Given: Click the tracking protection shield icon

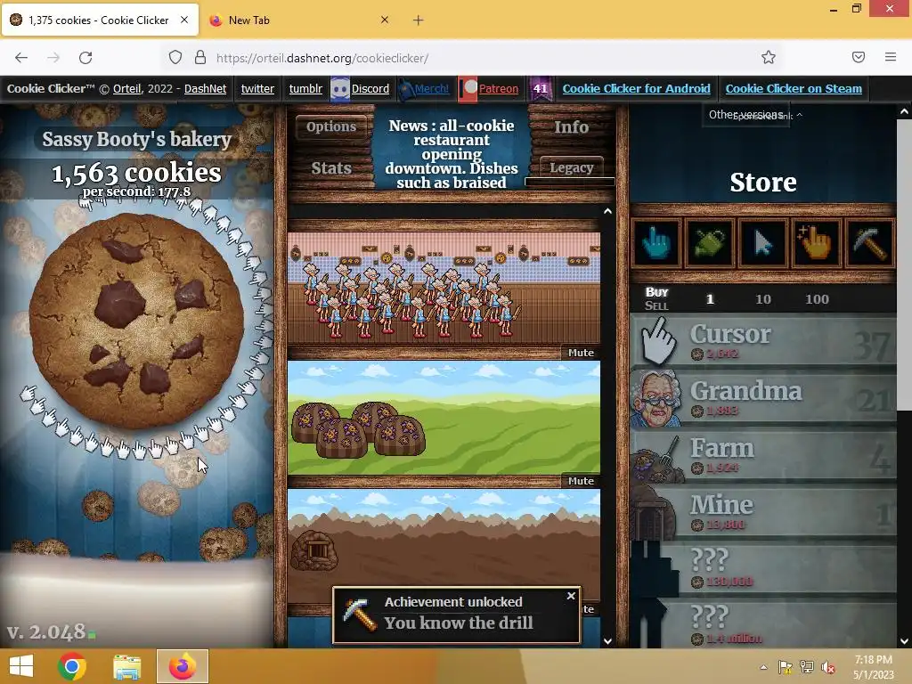Looking at the screenshot, I should [175, 58].
